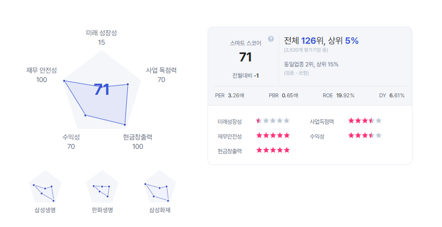The image size is (442, 227).
Task: Click the 전체 126위 ranking text
Action: (303, 41)
